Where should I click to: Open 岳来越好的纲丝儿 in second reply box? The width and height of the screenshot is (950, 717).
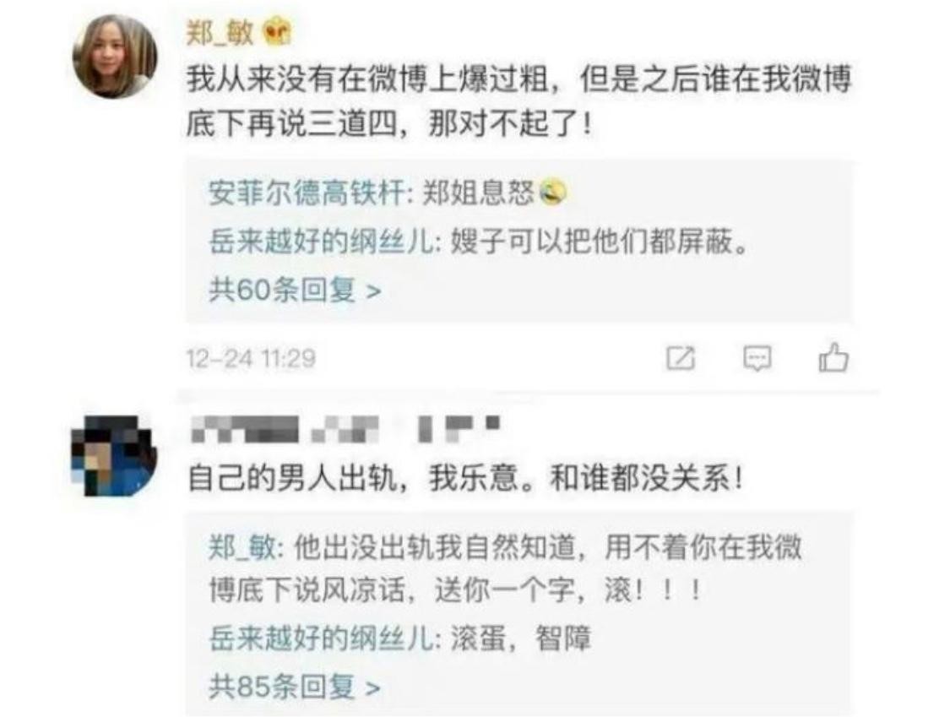(x=321, y=638)
